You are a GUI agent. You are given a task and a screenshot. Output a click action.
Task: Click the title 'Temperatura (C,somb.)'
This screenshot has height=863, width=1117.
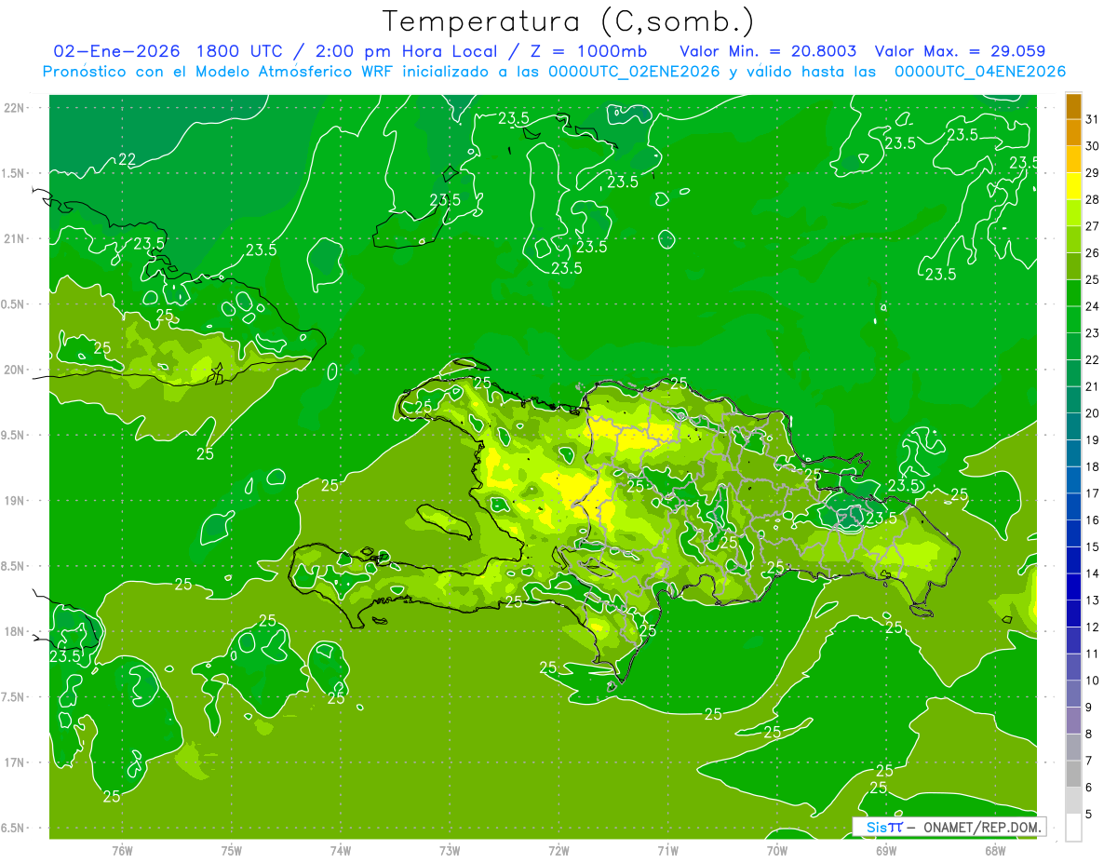click(x=568, y=22)
